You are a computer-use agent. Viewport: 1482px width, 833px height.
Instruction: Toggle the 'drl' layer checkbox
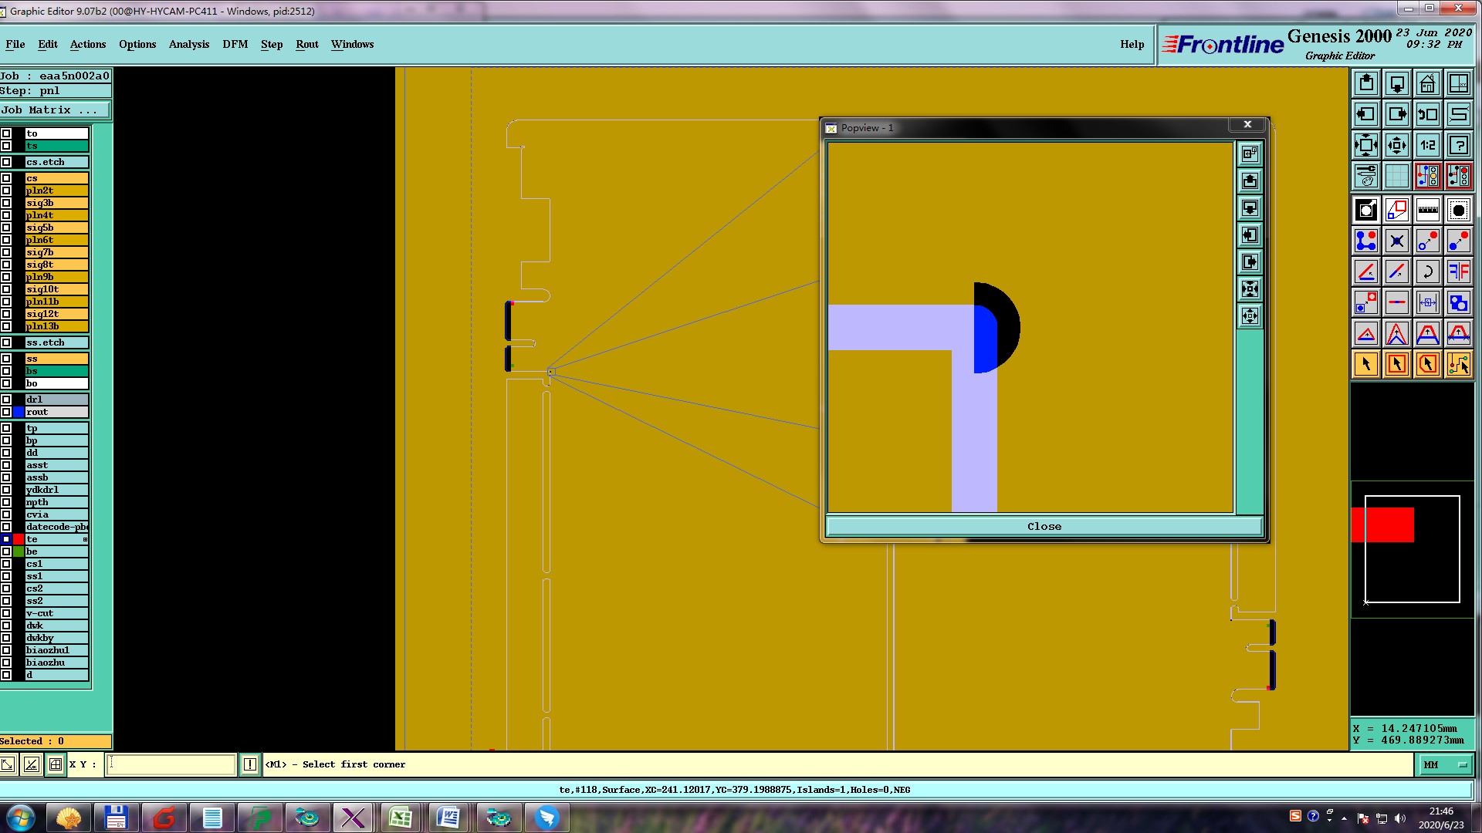point(6,400)
